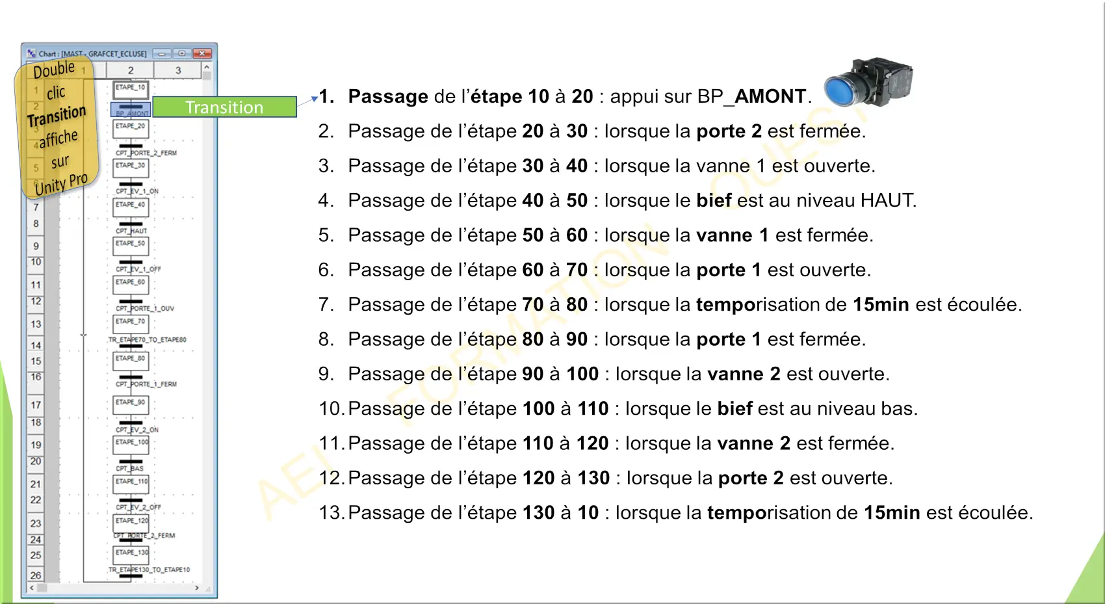Click the yellow Double clic Transition note
This screenshot has width=1105, height=604.
coord(57,127)
